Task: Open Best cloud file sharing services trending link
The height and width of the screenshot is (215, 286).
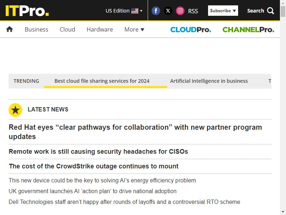Action: point(102,81)
